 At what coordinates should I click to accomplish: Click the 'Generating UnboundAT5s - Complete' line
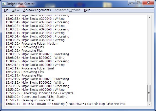pyautogui.click(x=46, y=93)
